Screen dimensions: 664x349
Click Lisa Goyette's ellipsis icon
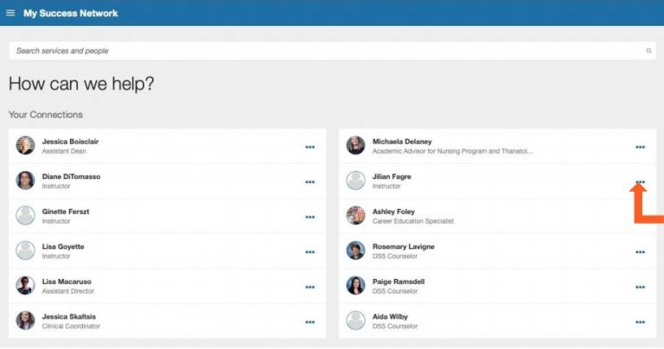(310, 252)
